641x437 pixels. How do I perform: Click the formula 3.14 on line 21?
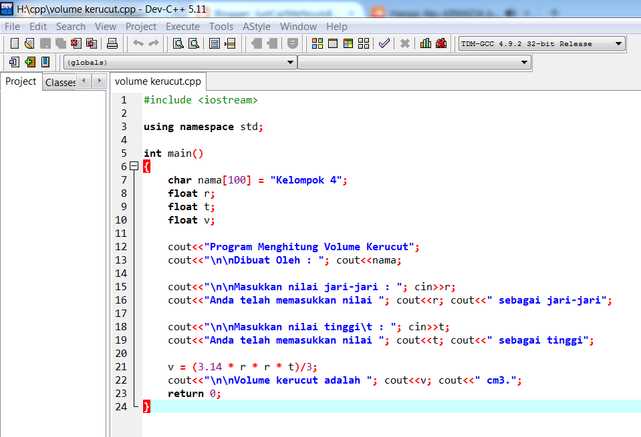(x=210, y=367)
